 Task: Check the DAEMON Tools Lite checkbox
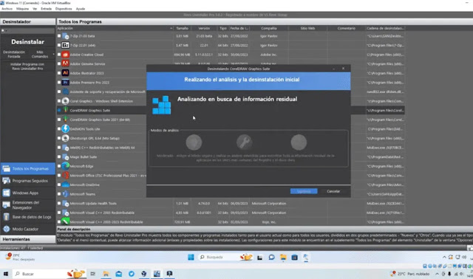pyautogui.click(x=59, y=128)
